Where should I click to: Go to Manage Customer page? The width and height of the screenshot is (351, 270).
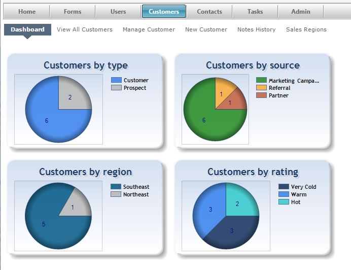click(149, 29)
